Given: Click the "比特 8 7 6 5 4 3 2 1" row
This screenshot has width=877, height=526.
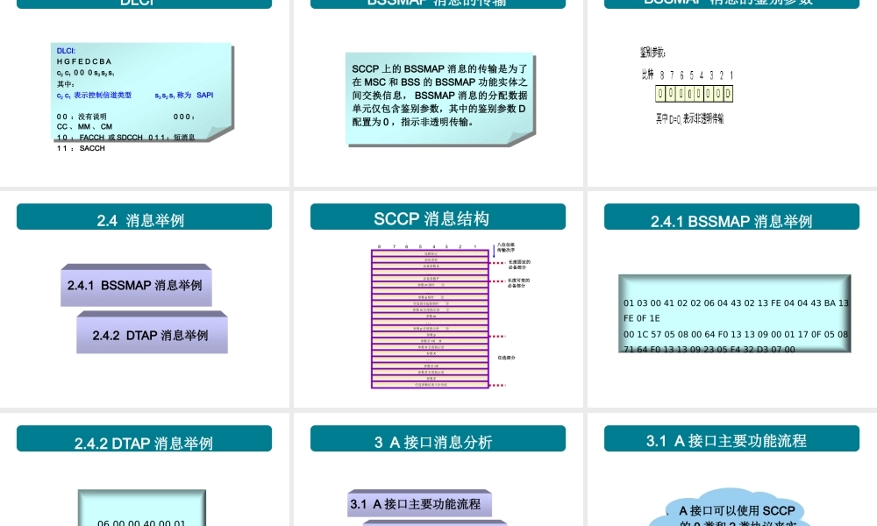Looking at the screenshot, I should pos(688,75).
